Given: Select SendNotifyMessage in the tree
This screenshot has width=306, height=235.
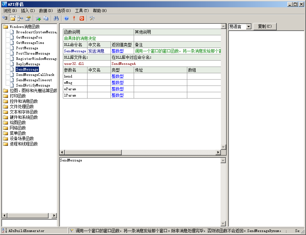Looking at the screenshot, I should (33, 85).
